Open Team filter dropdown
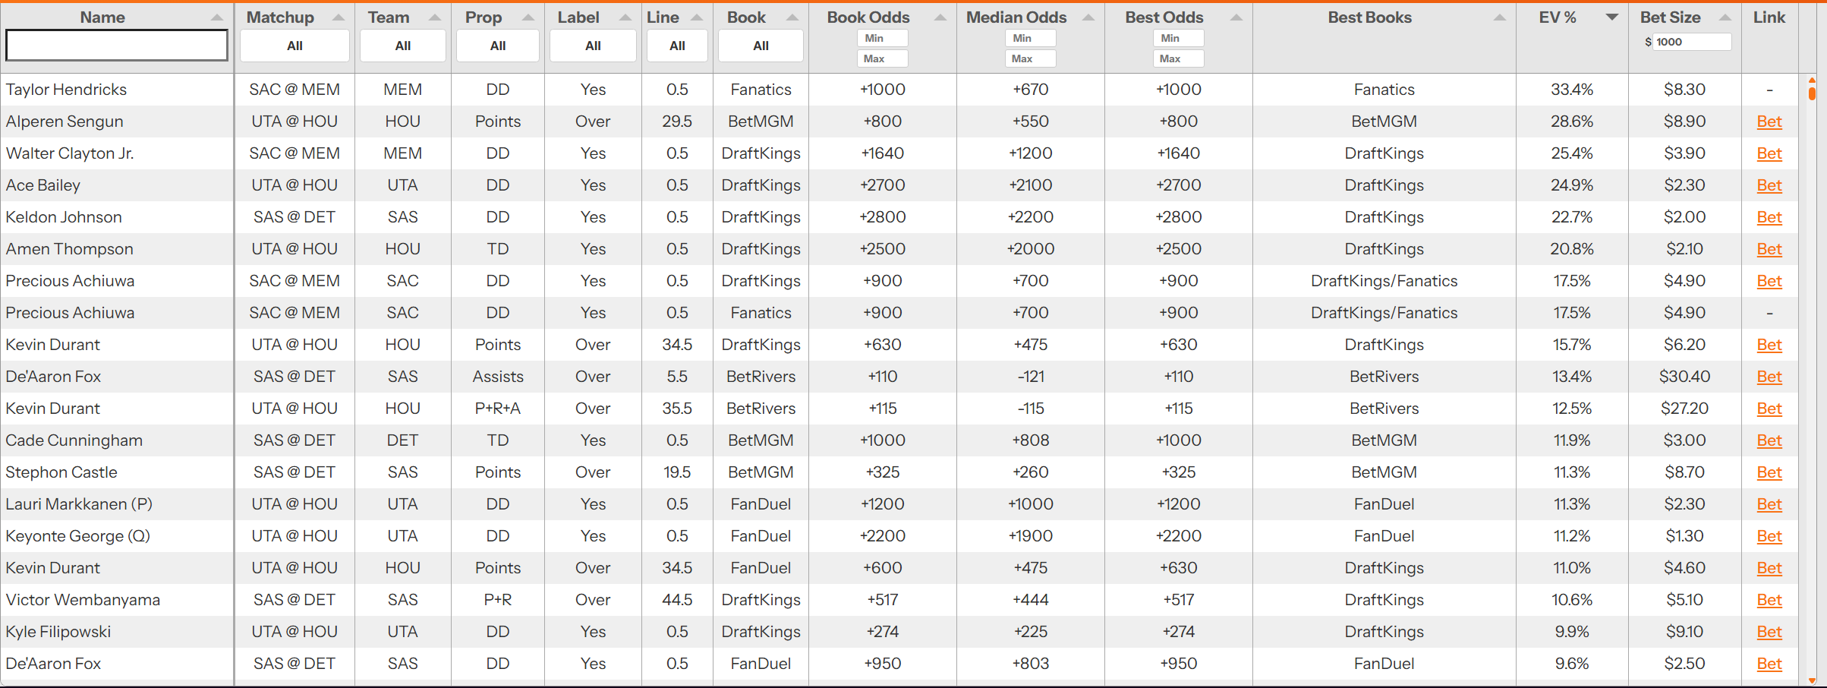Image resolution: width=1827 pixels, height=688 pixels. (x=403, y=46)
